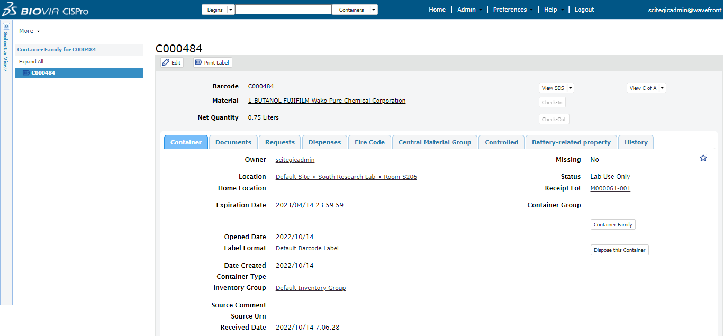Screen dimensions: 723x336
Task: Open Receipt Lot M000061-001 link
Action: click(x=610, y=188)
